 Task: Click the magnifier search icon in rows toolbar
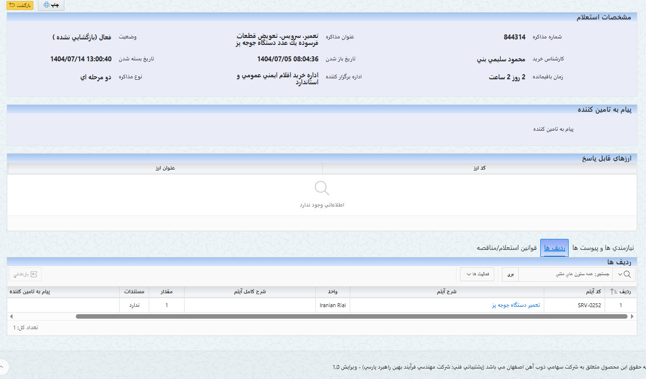point(628,274)
